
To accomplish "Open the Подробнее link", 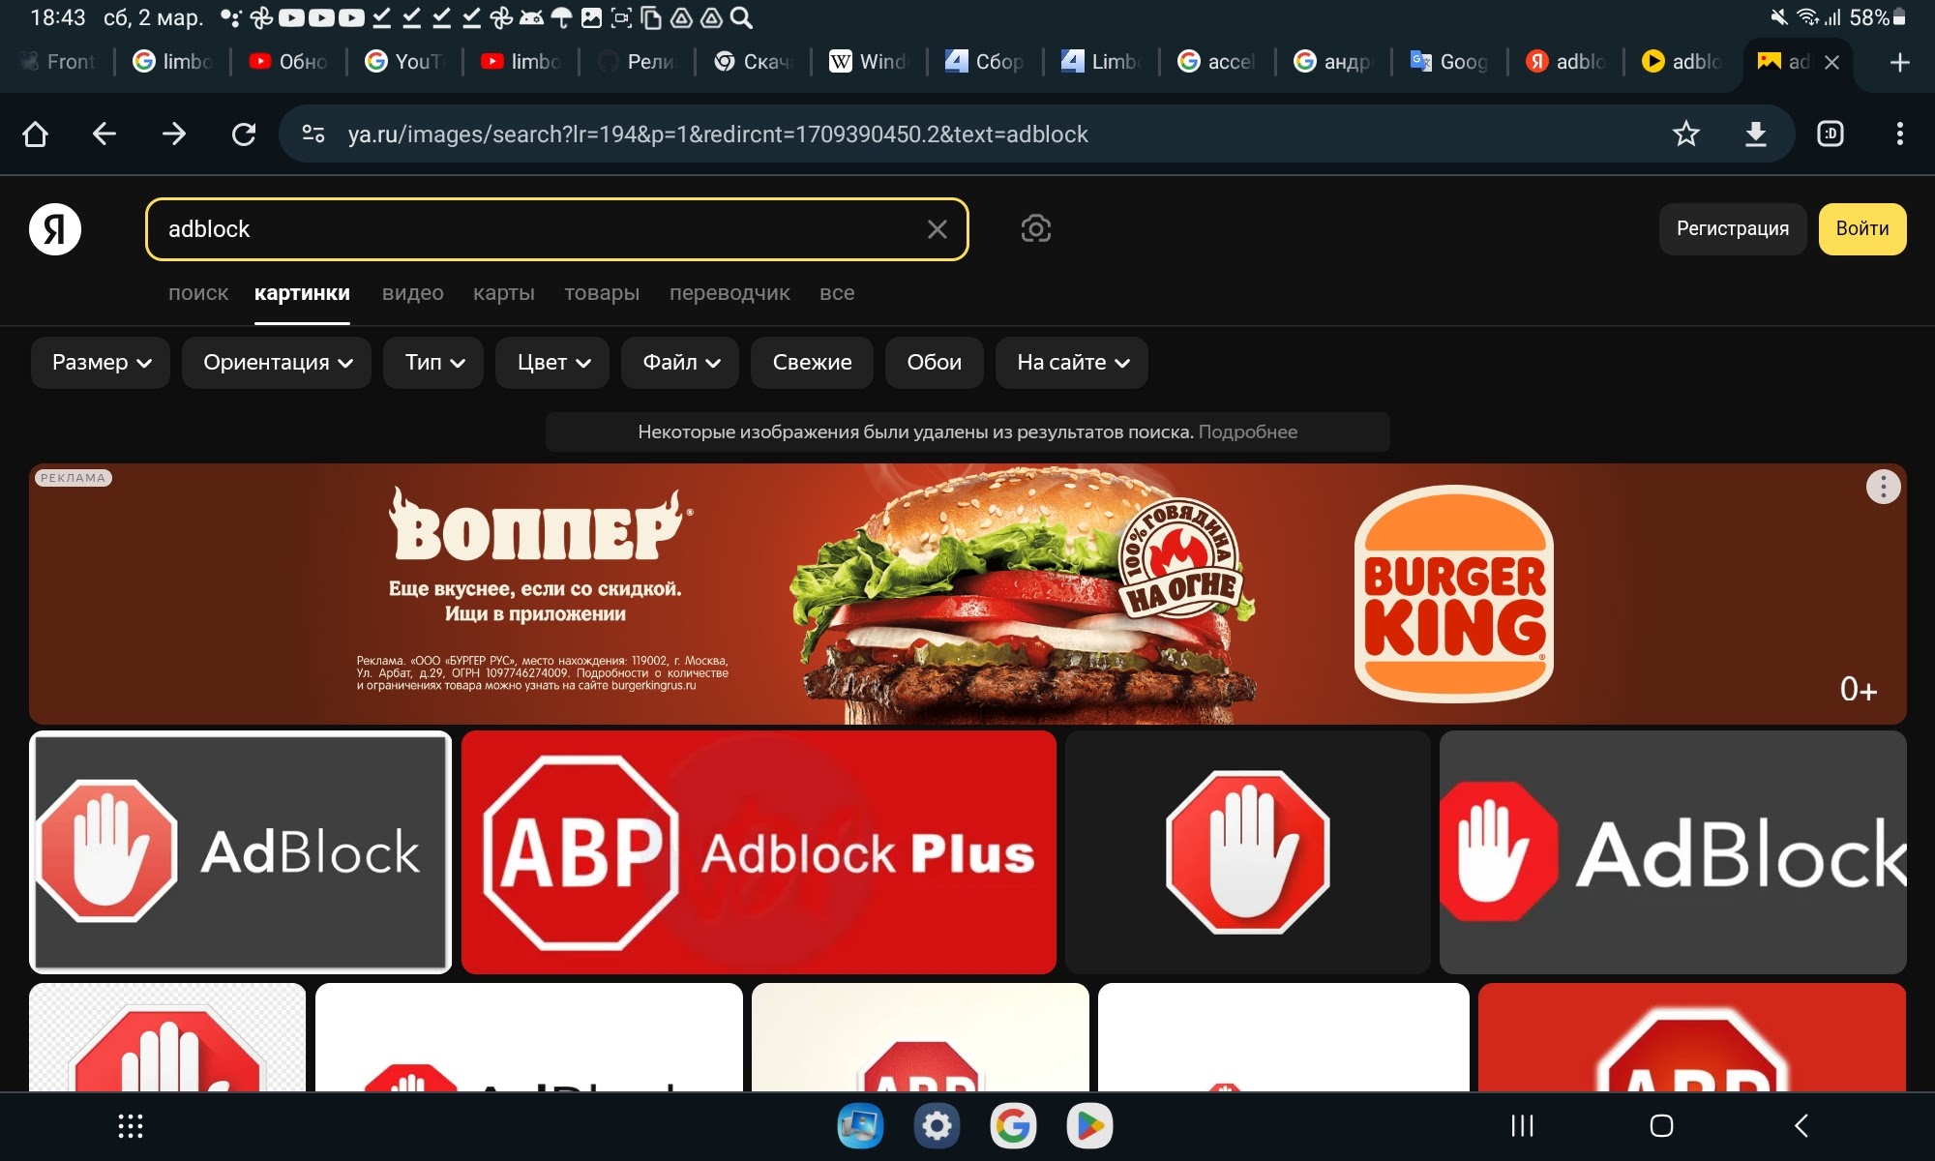I will click(1248, 432).
